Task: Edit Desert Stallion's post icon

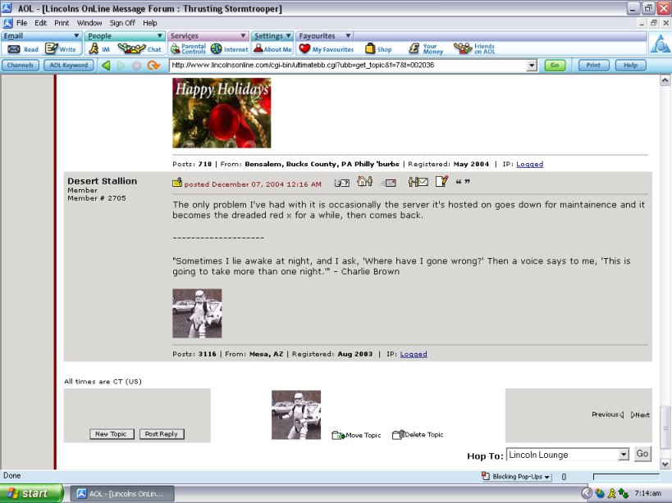Action: click(441, 181)
